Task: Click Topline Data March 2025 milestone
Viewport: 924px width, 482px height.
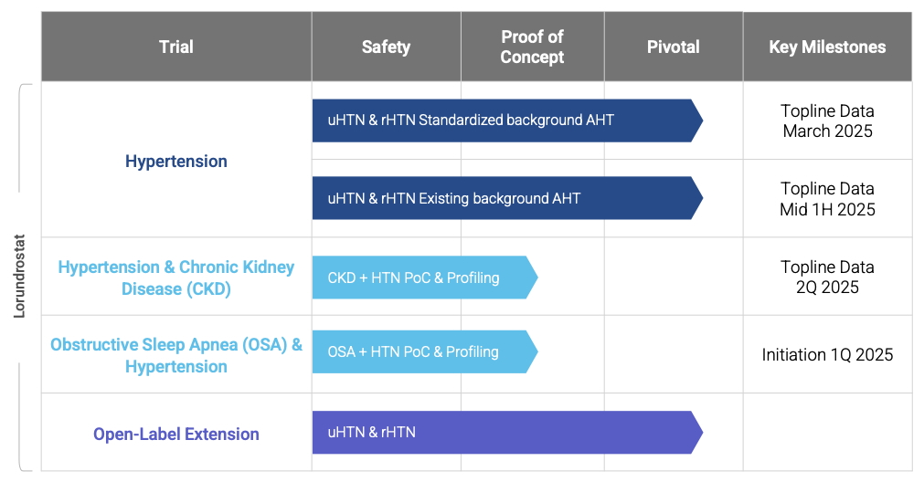Action: (827, 120)
